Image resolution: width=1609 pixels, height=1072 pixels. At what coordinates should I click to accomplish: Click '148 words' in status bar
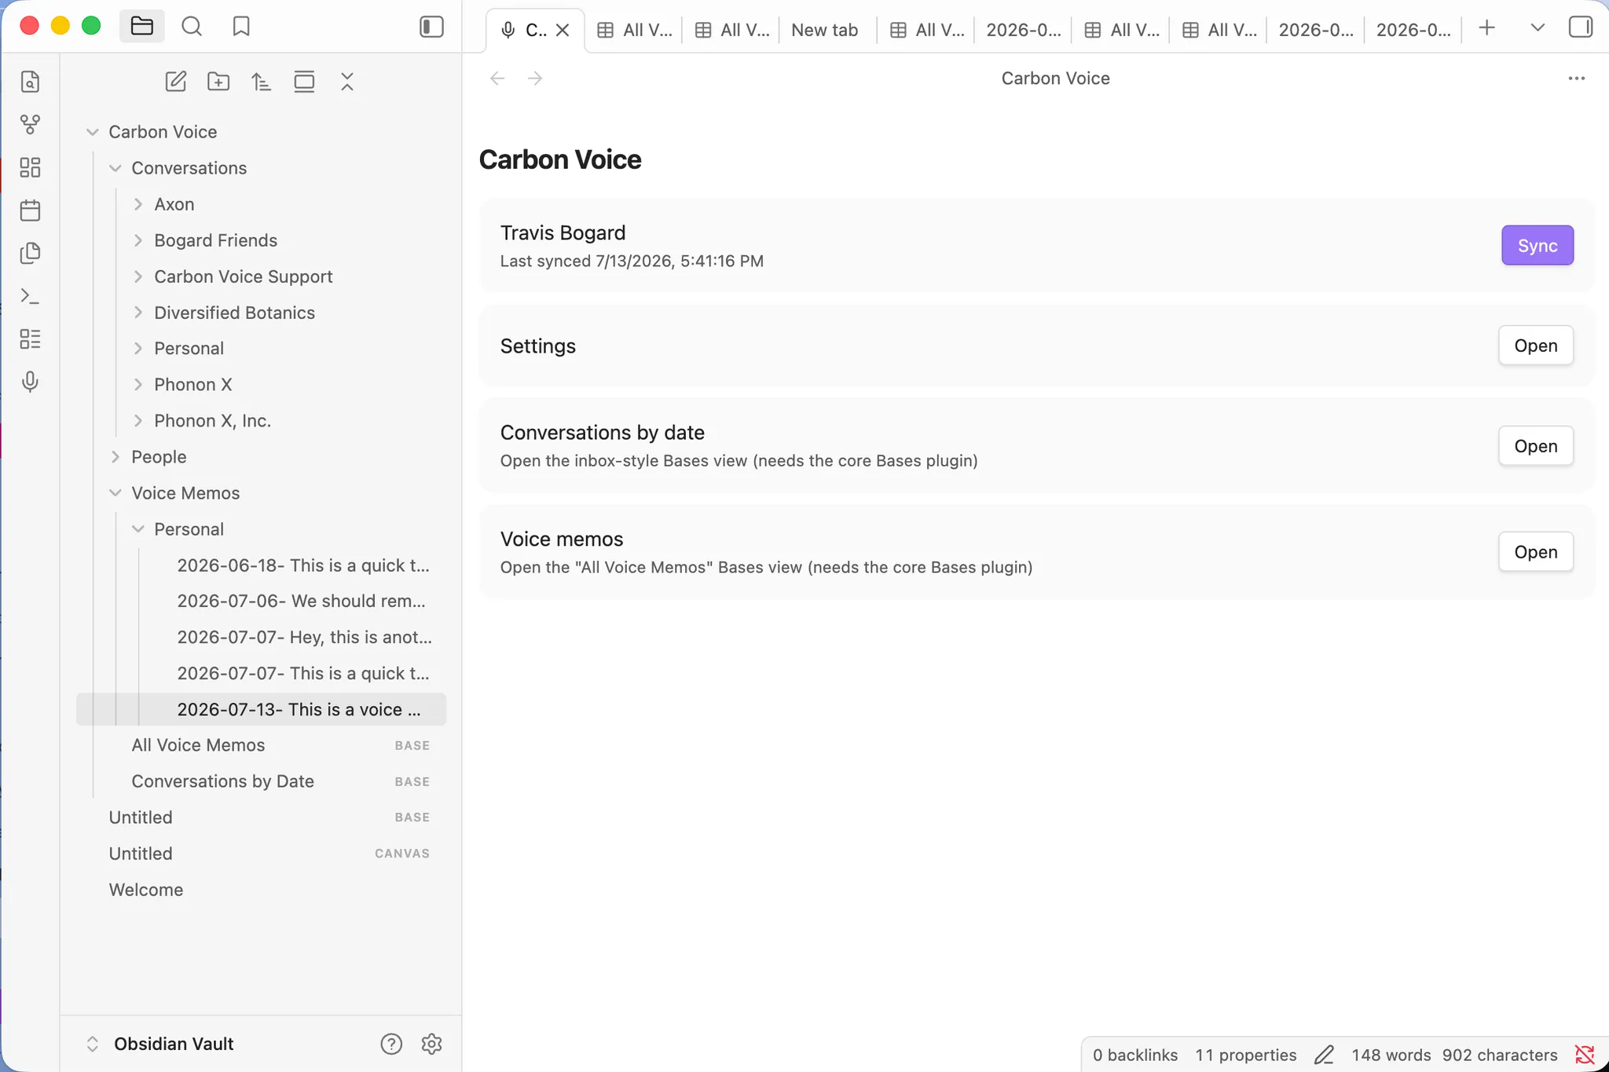[x=1391, y=1055]
